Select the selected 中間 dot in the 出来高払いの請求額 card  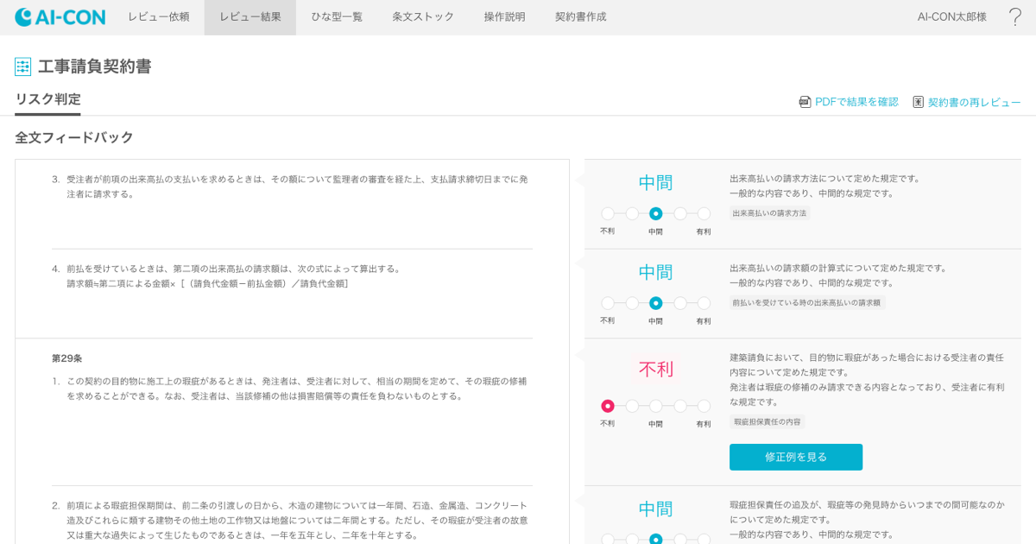(x=656, y=303)
